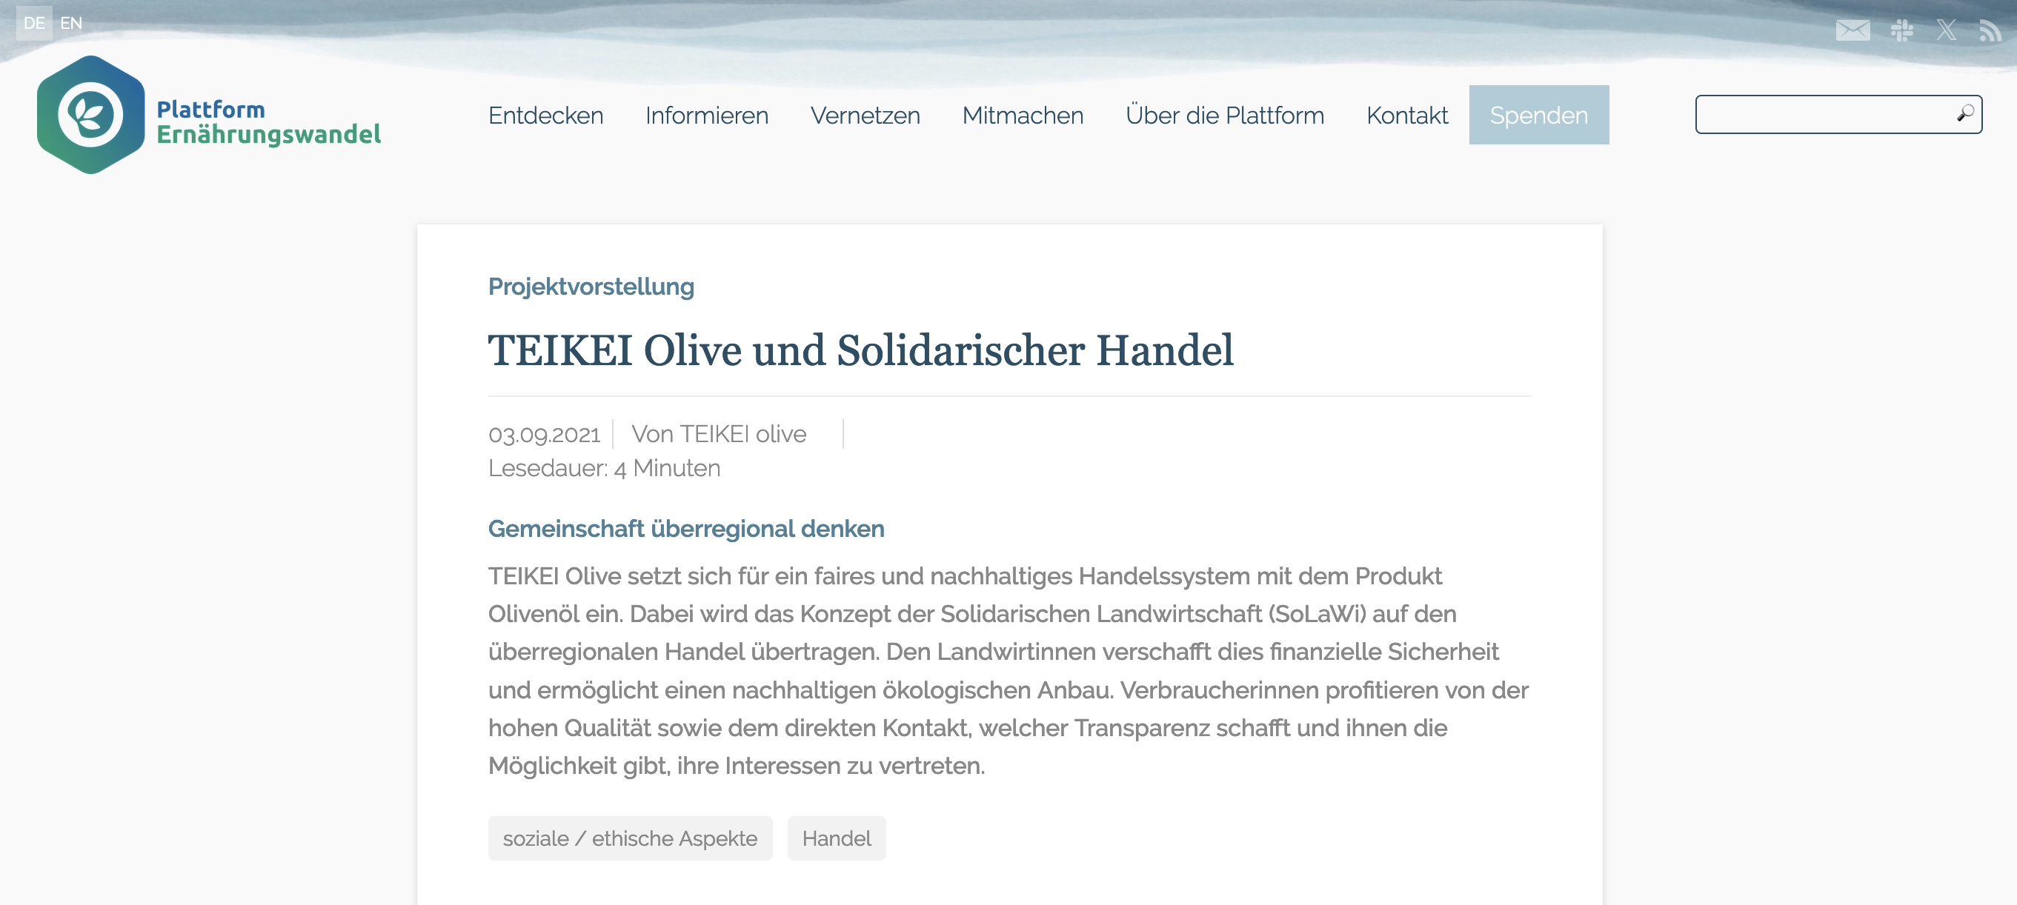This screenshot has height=905, width=2017.
Task: Open the Slack icon link
Action: tap(1902, 30)
